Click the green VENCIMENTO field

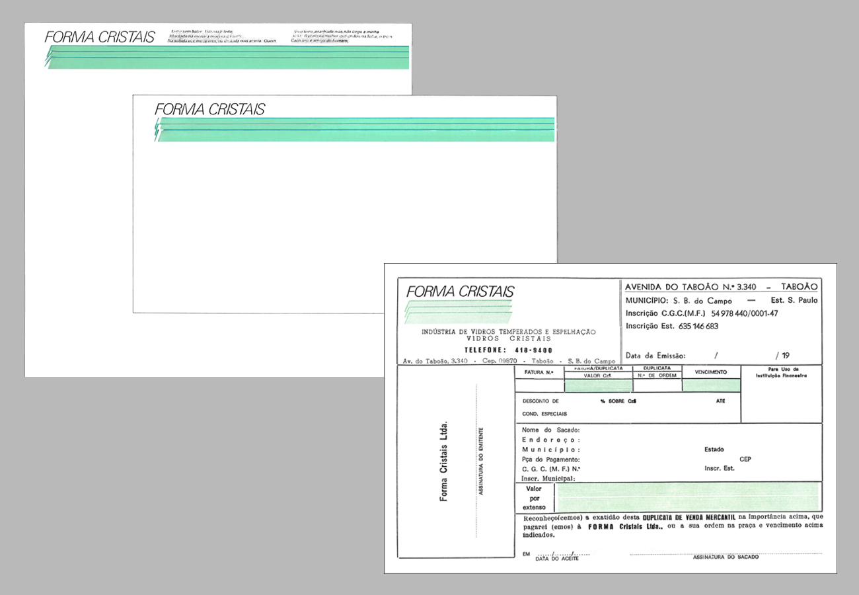(x=711, y=385)
